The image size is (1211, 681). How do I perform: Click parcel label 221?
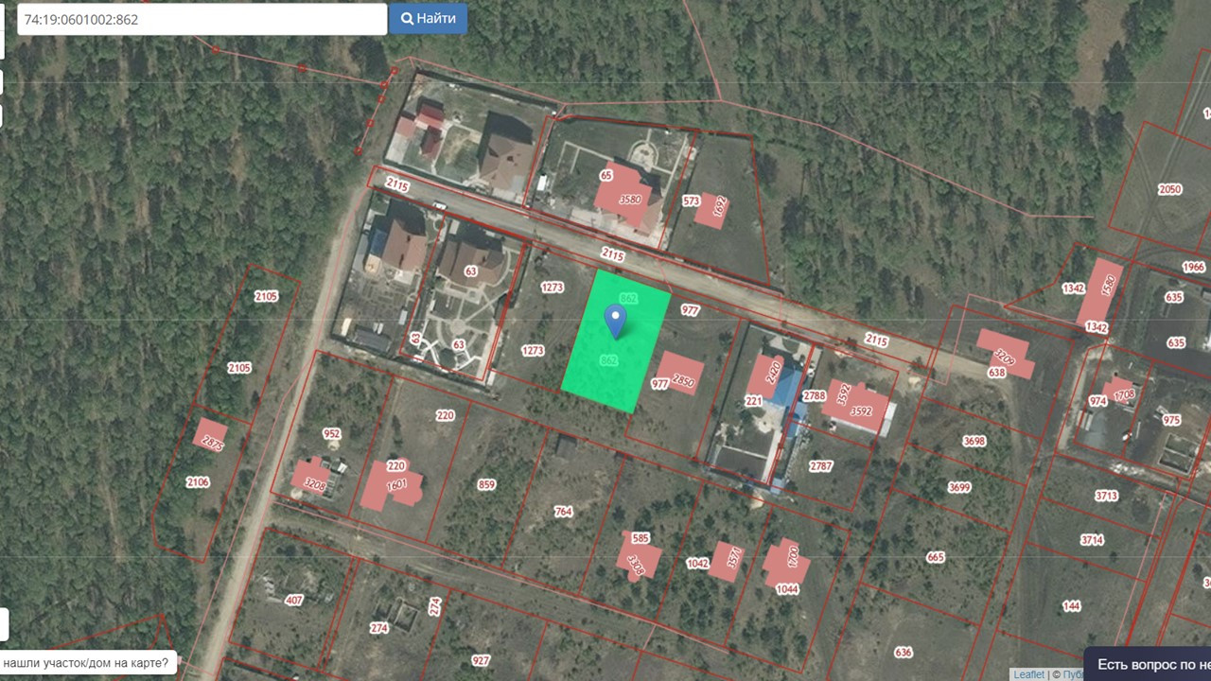click(x=753, y=401)
